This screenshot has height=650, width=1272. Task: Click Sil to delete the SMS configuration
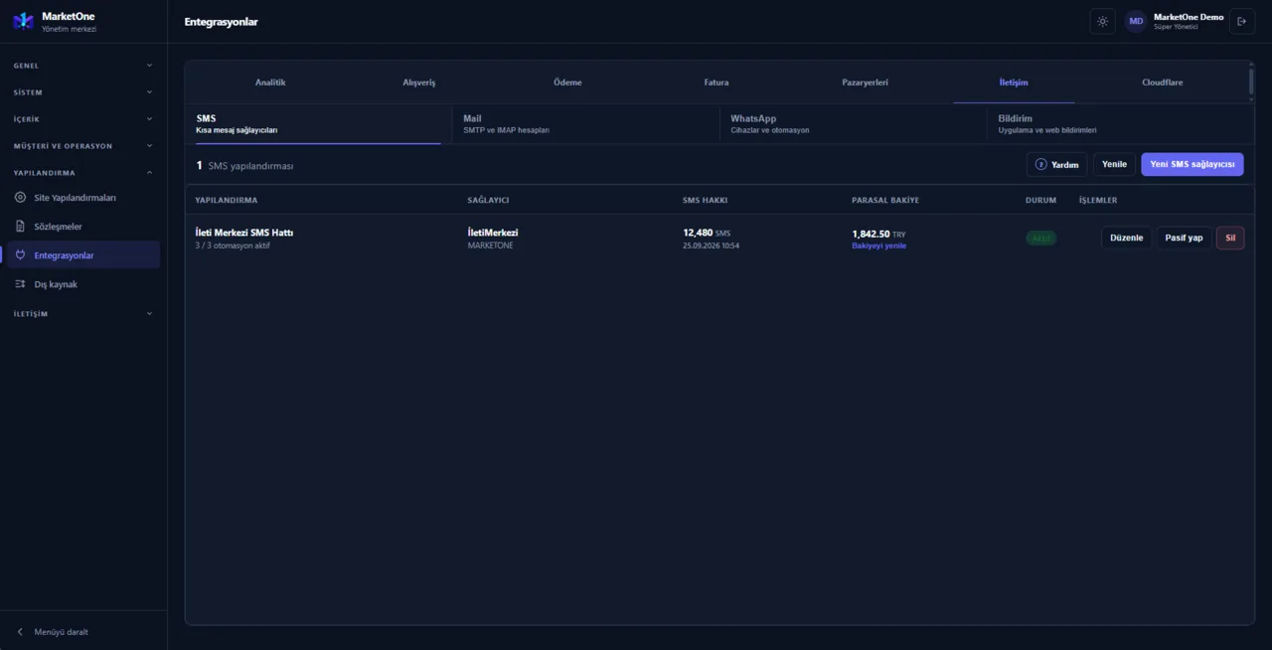(1230, 239)
